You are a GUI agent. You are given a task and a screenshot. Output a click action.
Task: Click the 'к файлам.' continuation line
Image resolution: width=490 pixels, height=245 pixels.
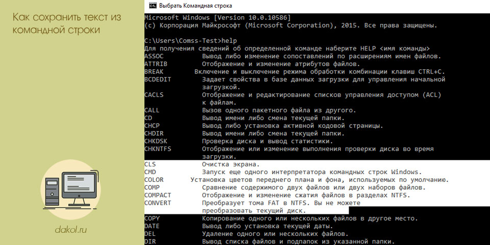pyautogui.click(x=219, y=103)
